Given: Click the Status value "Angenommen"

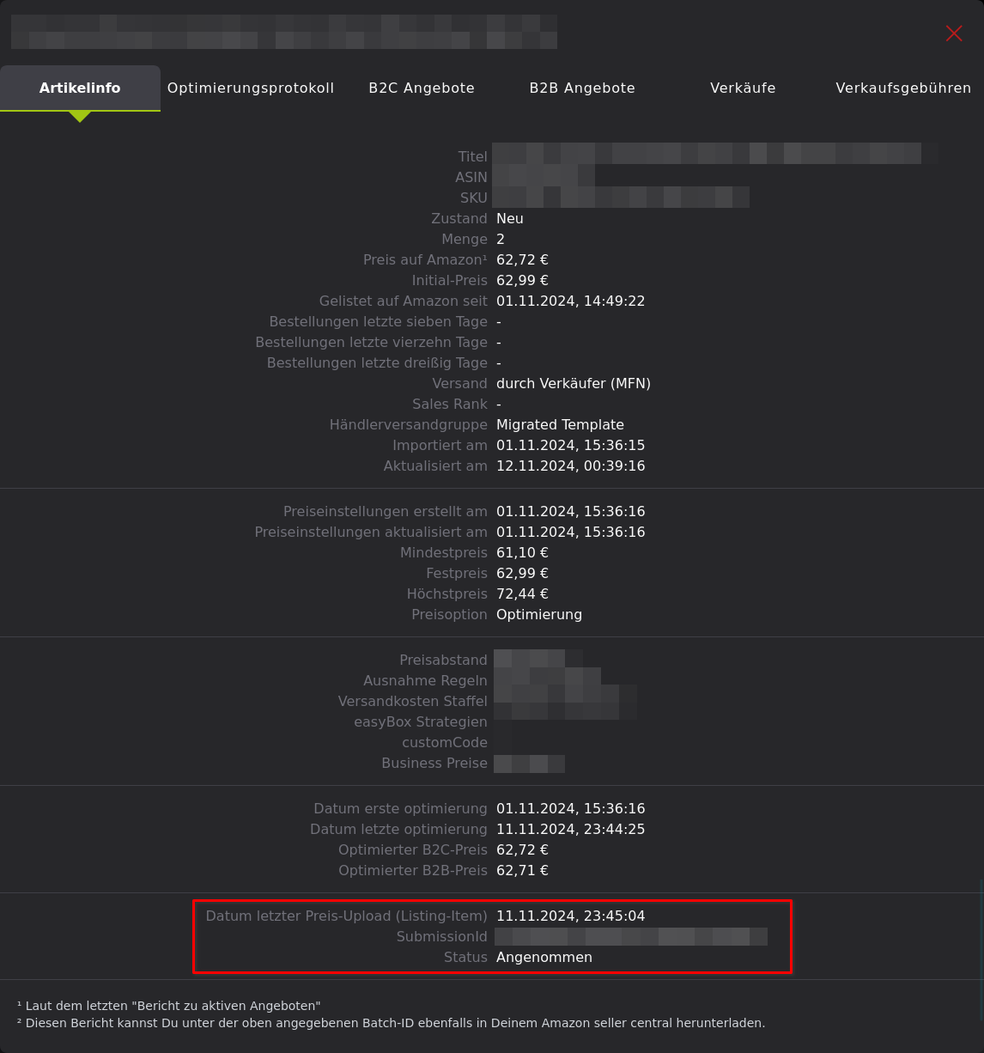Looking at the screenshot, I should click(544, 957).
